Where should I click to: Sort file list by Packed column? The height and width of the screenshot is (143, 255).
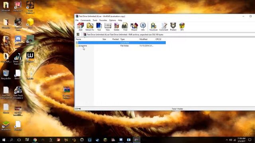point(116,39)
